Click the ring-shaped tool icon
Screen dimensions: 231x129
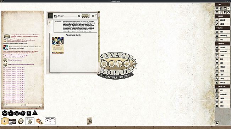(229, 12)
